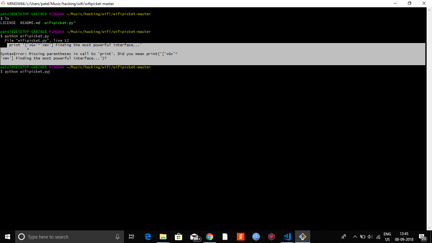
Task: Open the orange 'g' app on taskbar
Action: tap(241, 237)
